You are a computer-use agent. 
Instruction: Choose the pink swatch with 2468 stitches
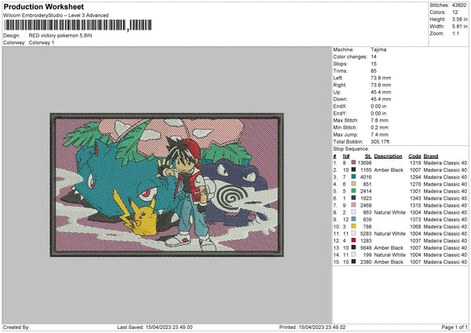[x=353, y=205]
